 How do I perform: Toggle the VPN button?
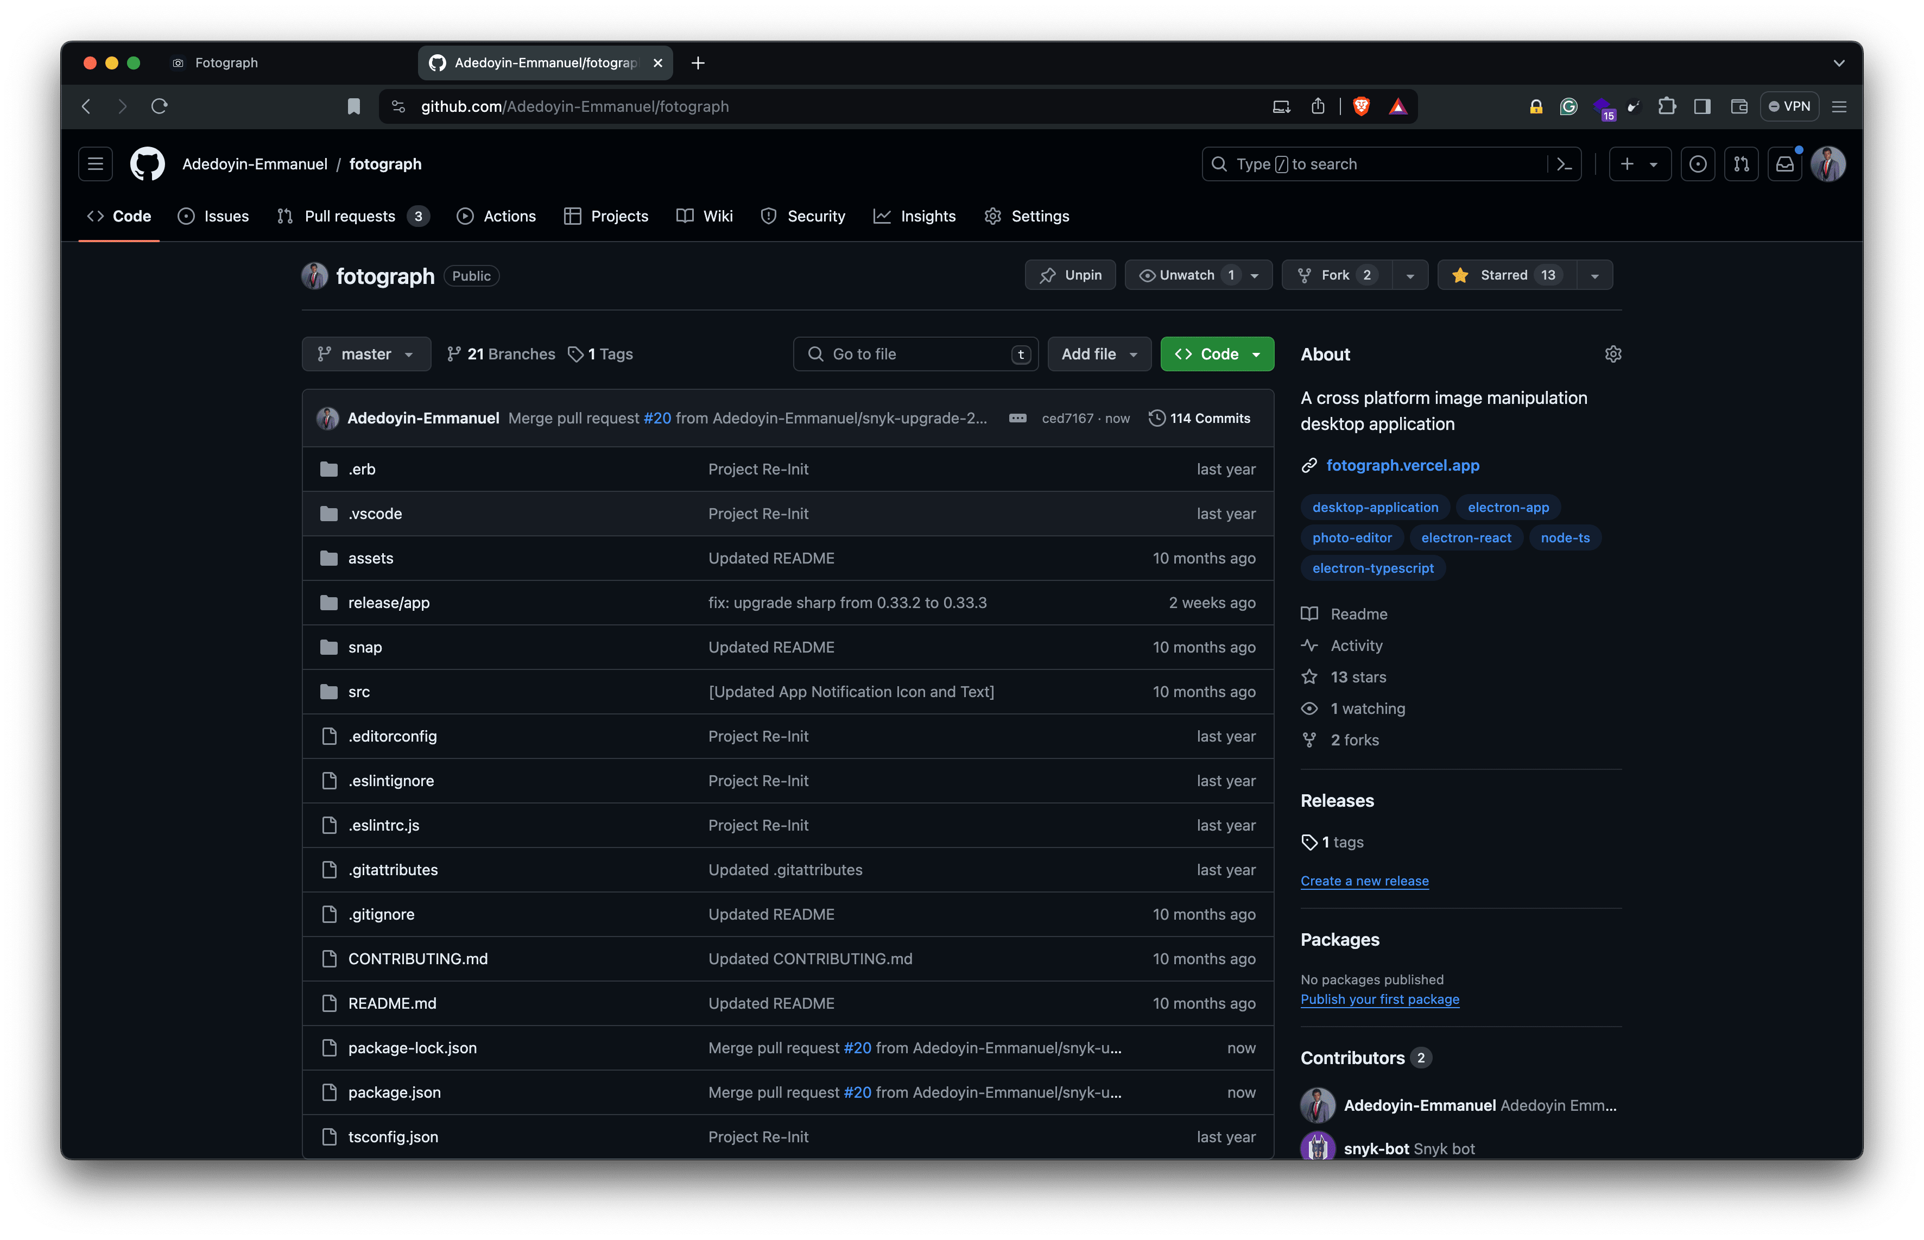click(1789, 106)
